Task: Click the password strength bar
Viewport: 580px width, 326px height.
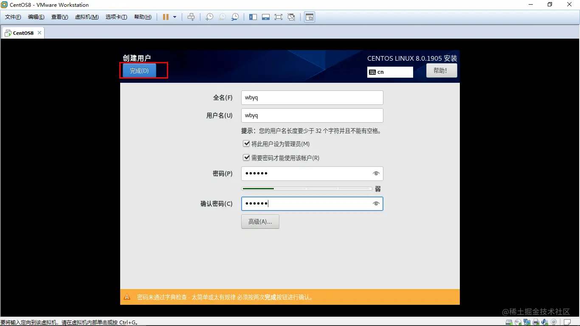Action: (307, 188)
